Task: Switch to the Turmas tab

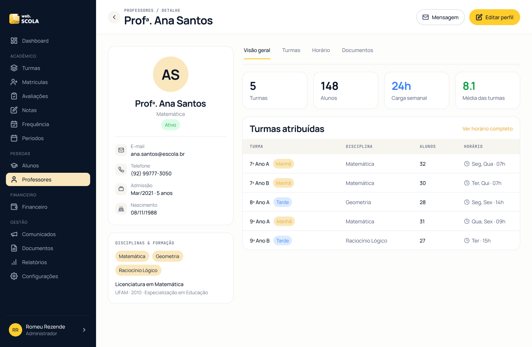Action: tap(291, 50)
